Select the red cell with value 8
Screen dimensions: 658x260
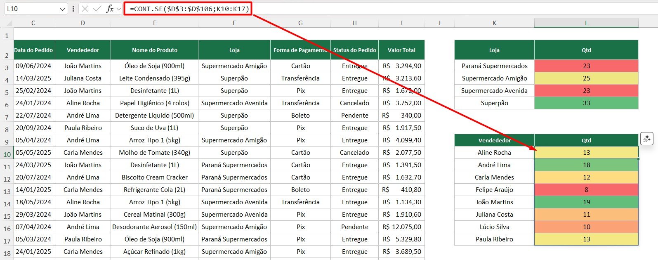click(x=586, y=190)
